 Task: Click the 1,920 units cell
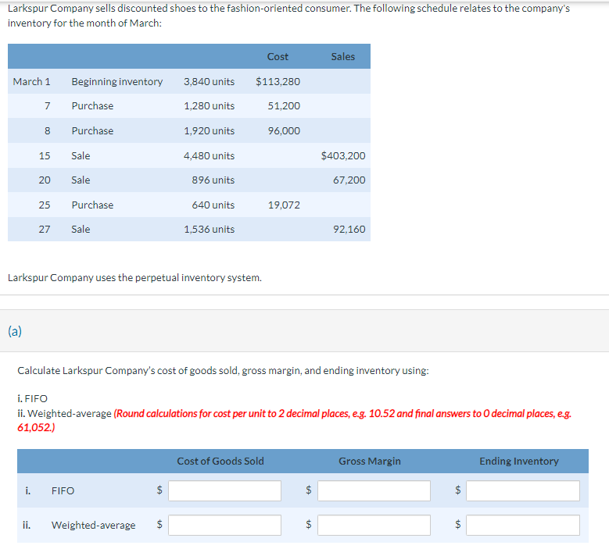tap(209, 130)
